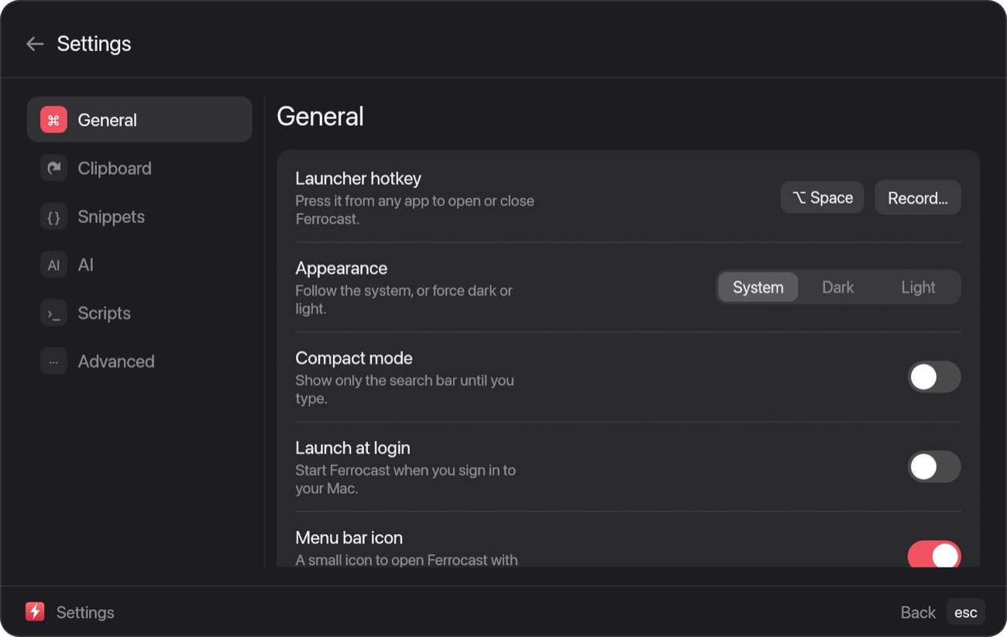Screen dimensions: 1007x637
Task: Click 'A small icon to open Ferrocast' text
Action: tap(407, 560)
